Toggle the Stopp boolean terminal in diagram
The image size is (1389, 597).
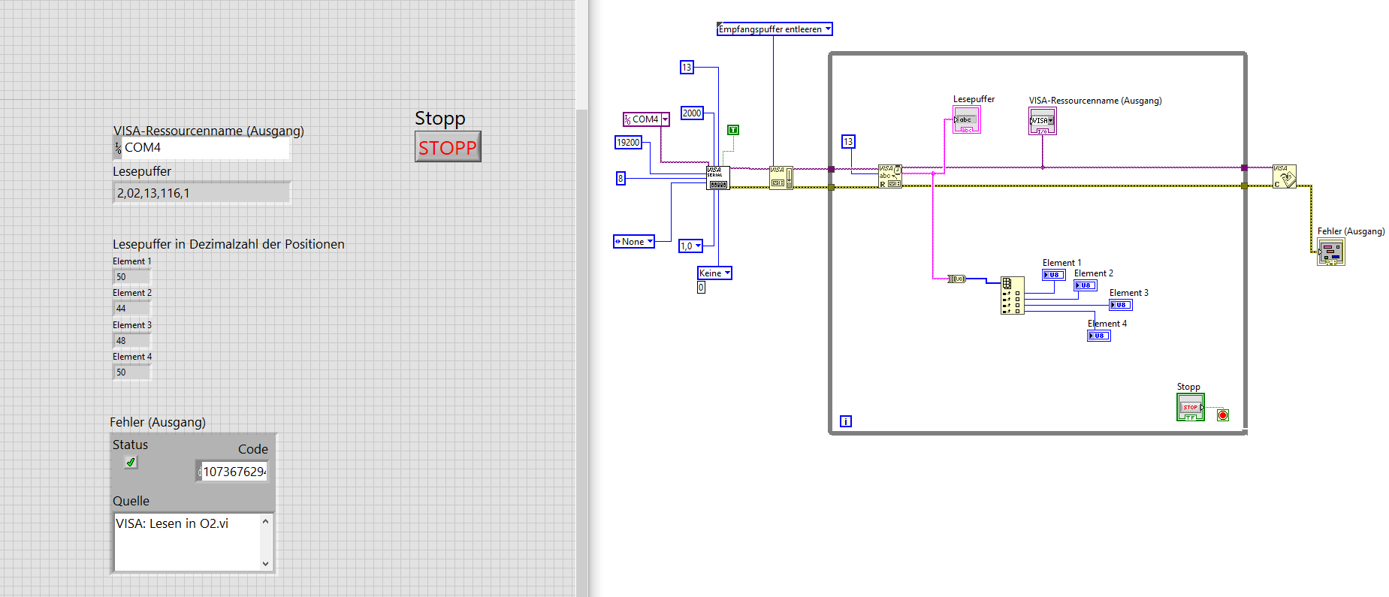[x=1191, y=407]
